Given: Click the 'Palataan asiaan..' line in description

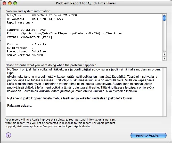Looking at the screenshot, I should (19, 106).
